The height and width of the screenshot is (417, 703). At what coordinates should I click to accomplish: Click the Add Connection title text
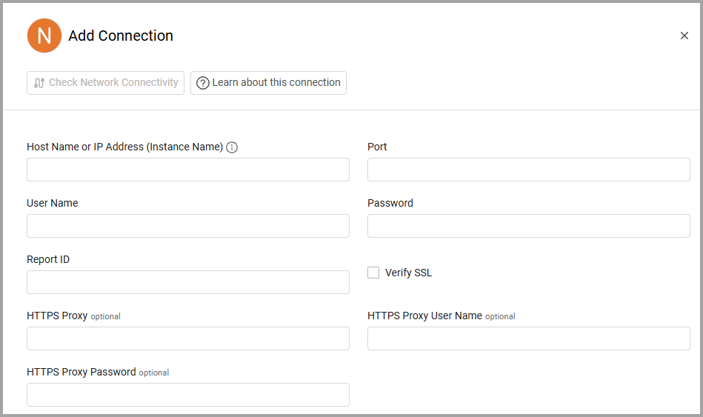(121, 36)
